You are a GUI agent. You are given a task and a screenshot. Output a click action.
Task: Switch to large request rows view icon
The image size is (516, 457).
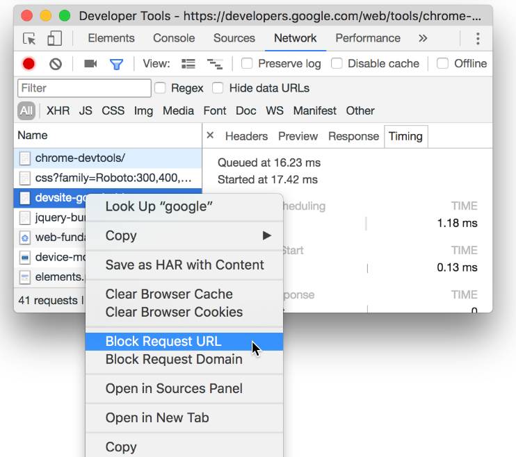coord(188,64)
